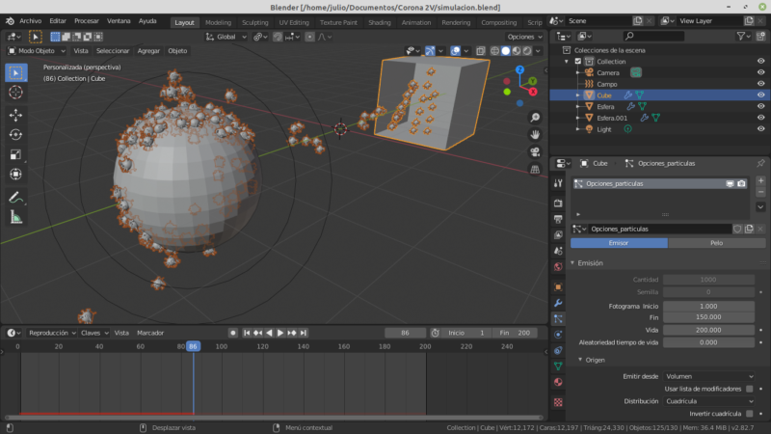
Task: Open the Distribución Cuadrícula dropdown
Action: point(709,401)
